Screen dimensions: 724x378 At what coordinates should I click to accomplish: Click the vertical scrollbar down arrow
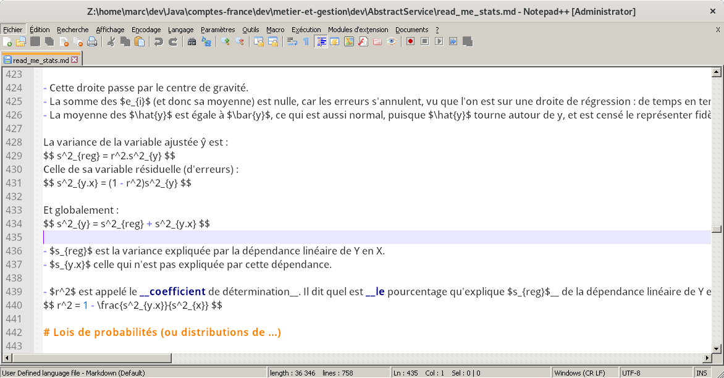(716, 349)
